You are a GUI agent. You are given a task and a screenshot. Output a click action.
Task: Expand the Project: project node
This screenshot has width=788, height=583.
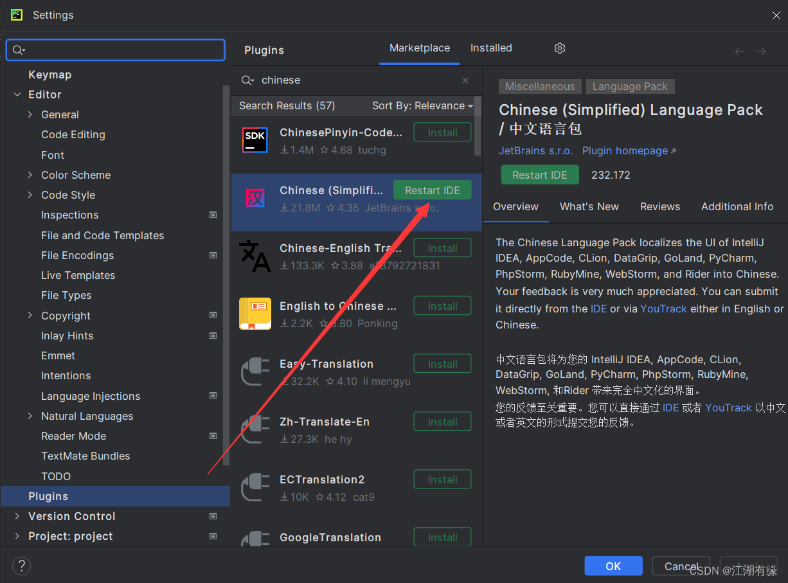tap(17, 536)
